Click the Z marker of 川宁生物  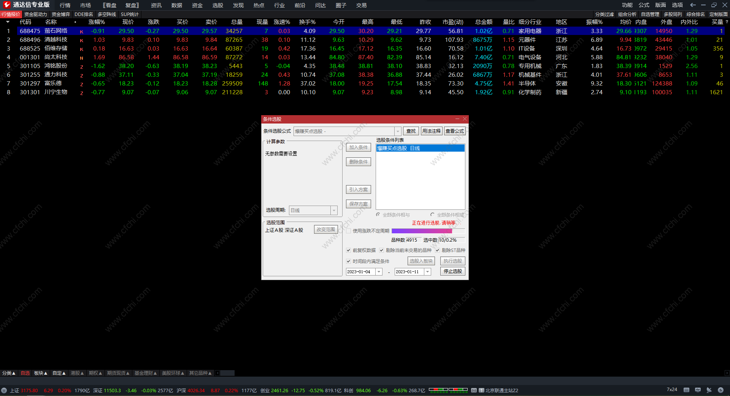click(81, 93)
